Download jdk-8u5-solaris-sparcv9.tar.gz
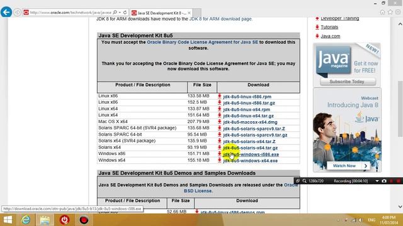This screenshot has width=403, height=226. [255, 135]
